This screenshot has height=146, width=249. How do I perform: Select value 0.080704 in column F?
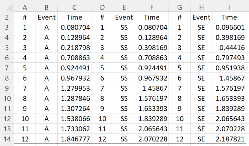(152, 28)
